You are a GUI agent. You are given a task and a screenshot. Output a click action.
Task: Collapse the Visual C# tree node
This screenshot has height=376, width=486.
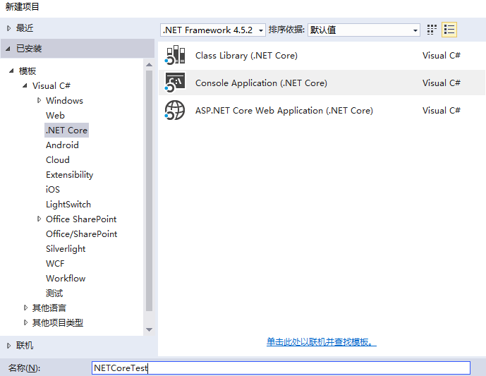pos(25,85)
